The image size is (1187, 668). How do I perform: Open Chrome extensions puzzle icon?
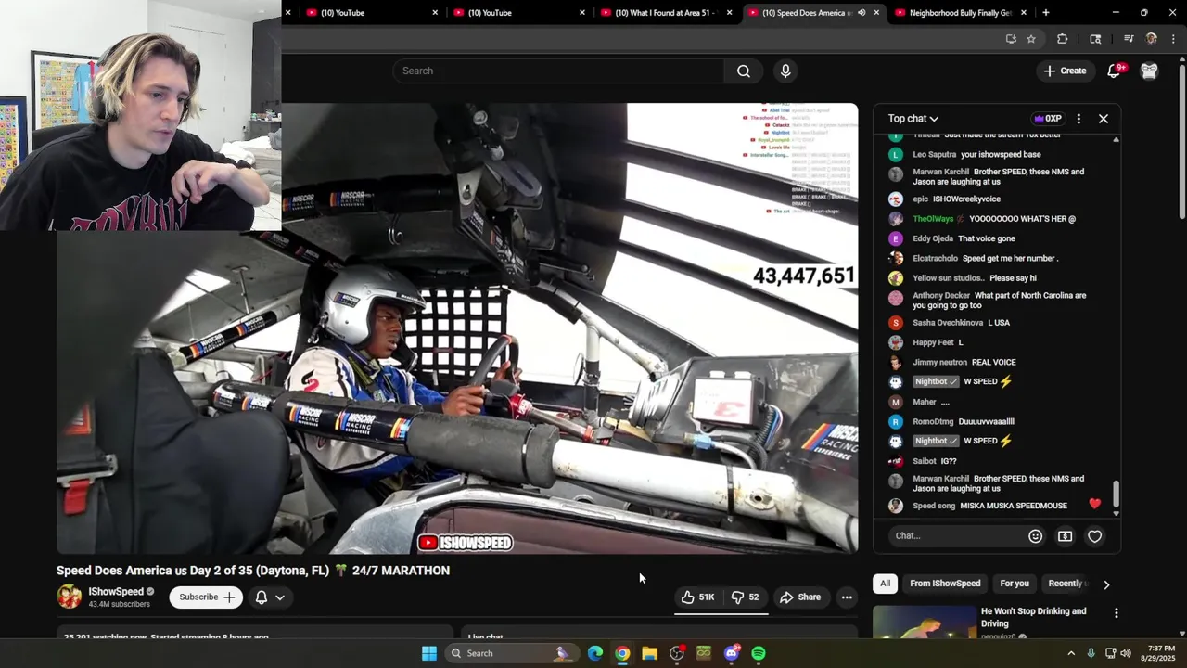[x=1063, y=39]
